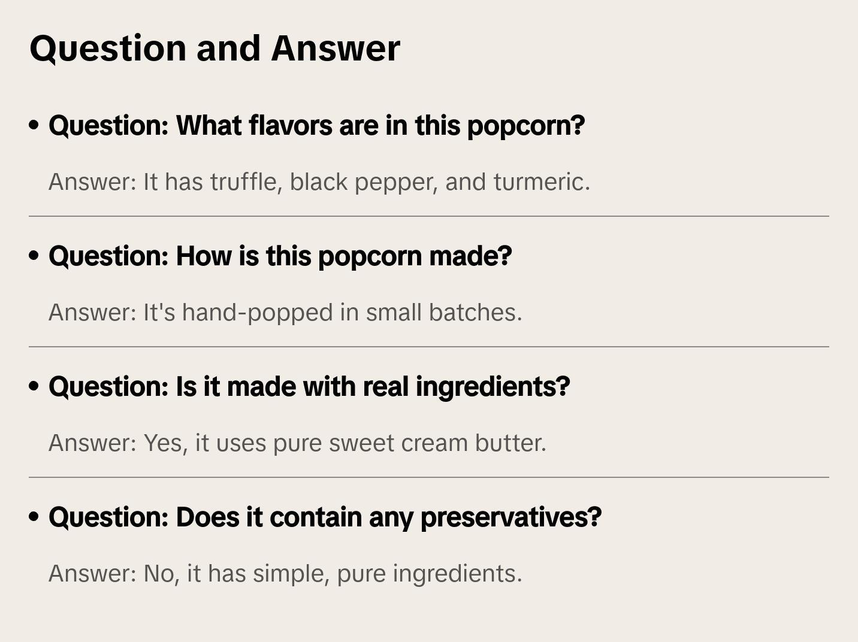Click the bullet beside the preservatives question
Image resolution: width=858 pixels, height=642 pixels.
point(34,517)
